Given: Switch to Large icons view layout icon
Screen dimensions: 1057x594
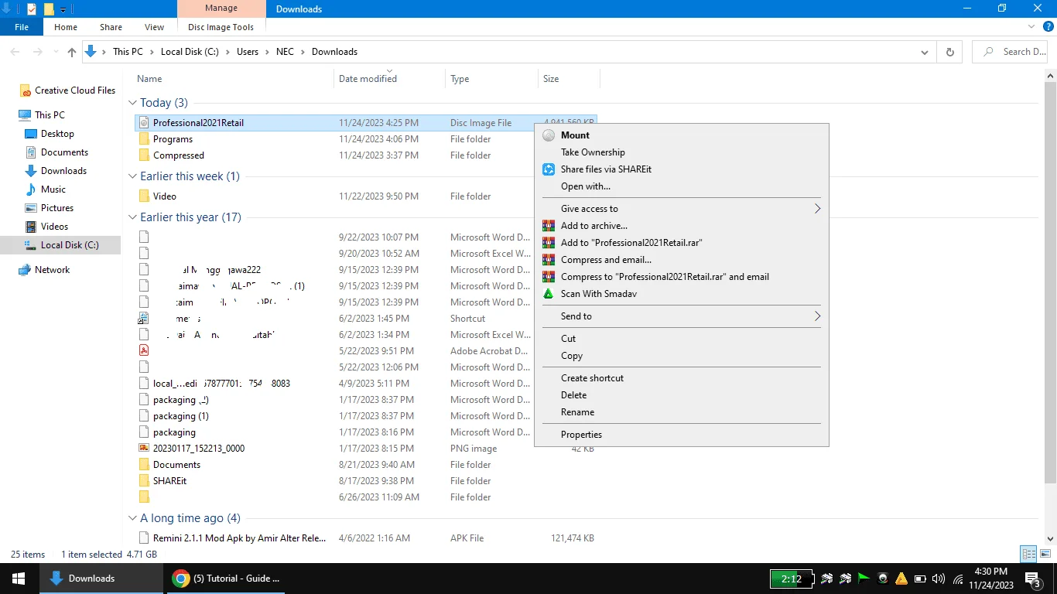Looking at the screenshot, I should click(x=1044, y=554).
